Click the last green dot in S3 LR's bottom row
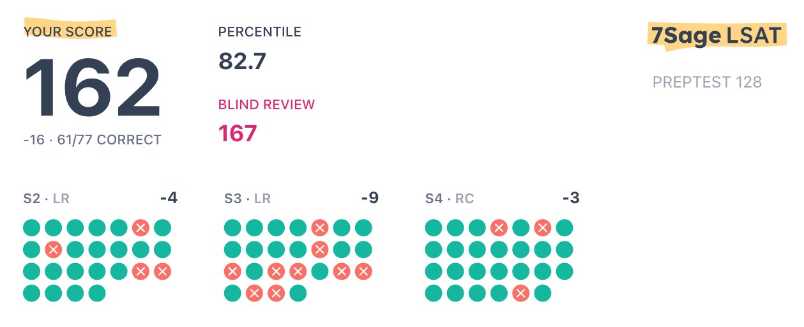Image resolution: width=804 pixels, height=327 pixels. [298, 293]
